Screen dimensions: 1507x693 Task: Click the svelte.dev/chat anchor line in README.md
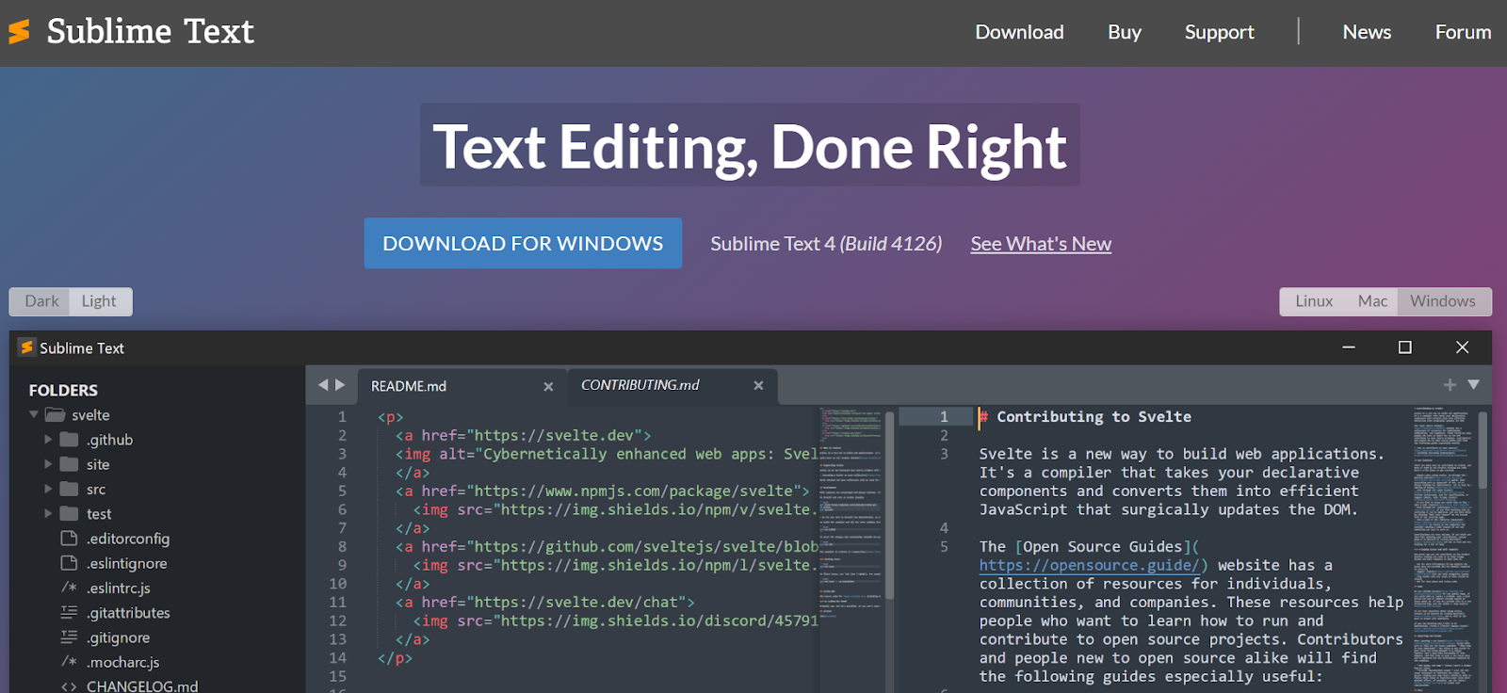point(545,602)
